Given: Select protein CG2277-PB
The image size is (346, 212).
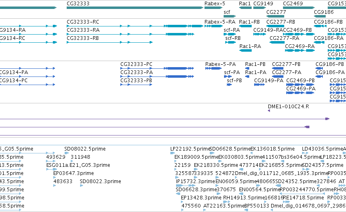Looking at the screenshot, I should tap(286, 64).
